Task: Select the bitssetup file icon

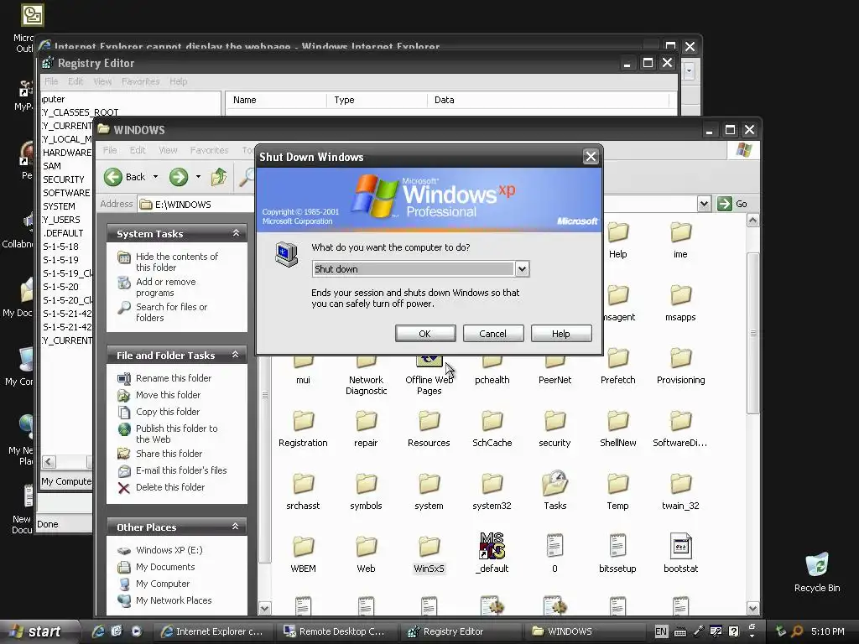Action: (617, 546)
